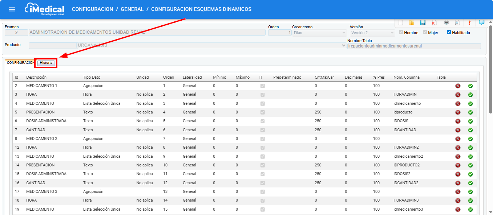493x215 pixels.
Task: Open the hamburger navigation menu
Action: tap(12, 9)
